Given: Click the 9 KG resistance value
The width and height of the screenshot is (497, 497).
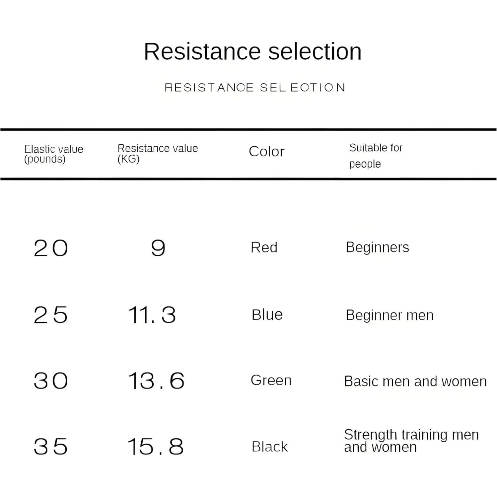Looking at the screenshot, I should pos(158,248).
